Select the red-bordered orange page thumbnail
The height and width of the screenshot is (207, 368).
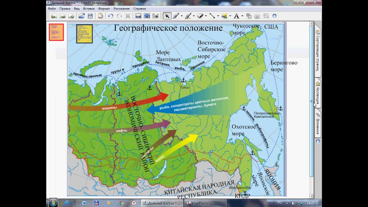tap(56, 32)
